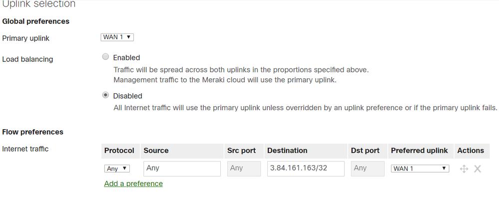Expand the Preferred uplink WAN 1 dropdown
Image resolution: width=499 pixels, height=199 pixels.
(420, 169)
